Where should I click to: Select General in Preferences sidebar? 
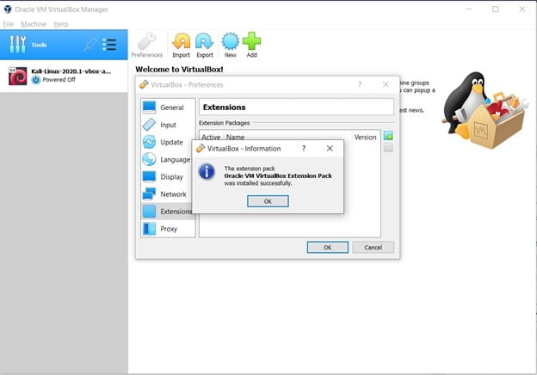[168, 108]
